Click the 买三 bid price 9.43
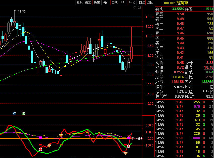 [x=180, y=48]
